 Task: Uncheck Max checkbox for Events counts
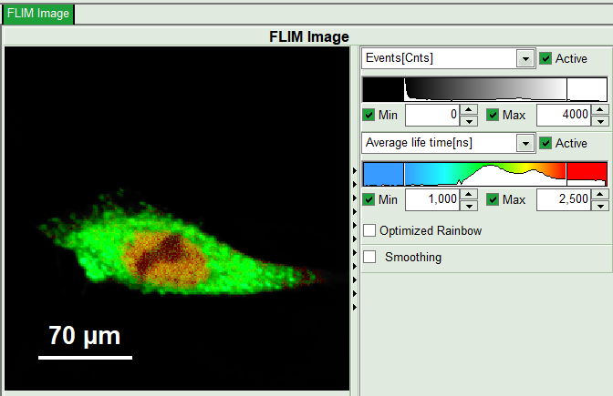coord(493,115)
